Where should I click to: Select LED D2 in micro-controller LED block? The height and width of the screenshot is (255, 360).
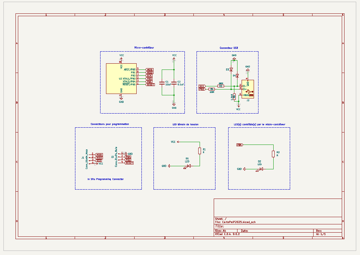point(261,169)
